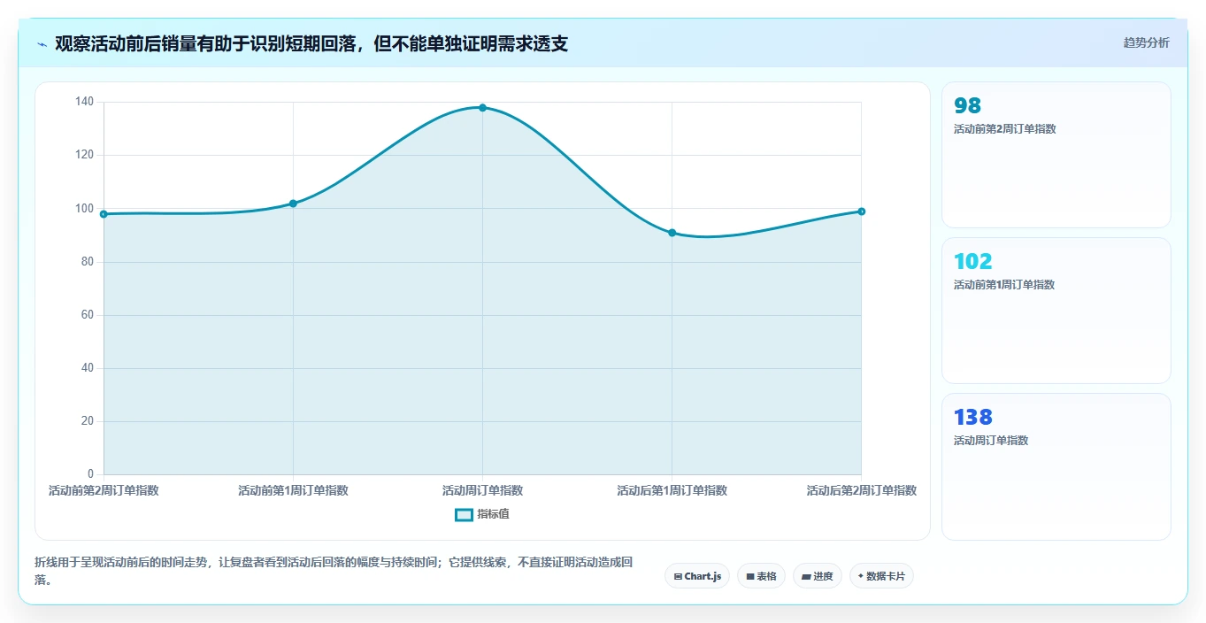This screenshot has height=623, width=1206.
Task: Click the 活动周订单指数 caption under 138
Action: click(991, 441)
